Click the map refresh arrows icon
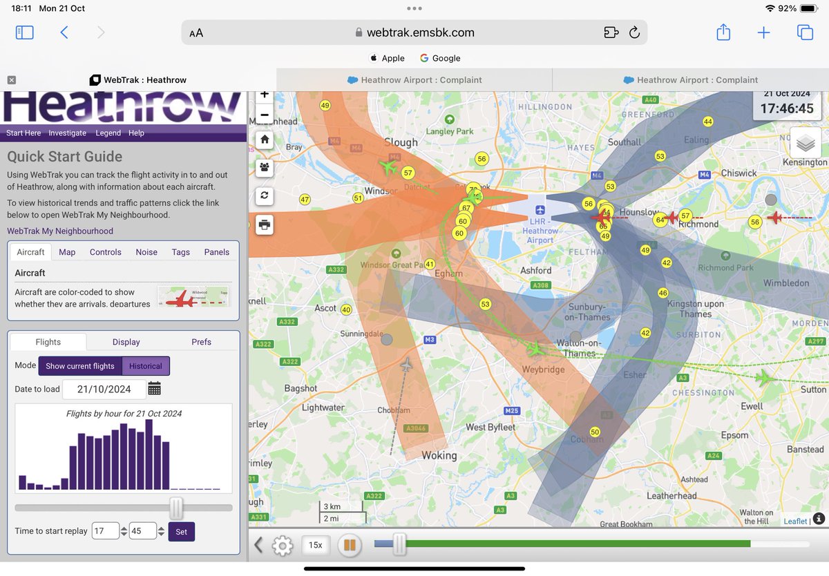829x576 pixels. (x=265, y=195)
